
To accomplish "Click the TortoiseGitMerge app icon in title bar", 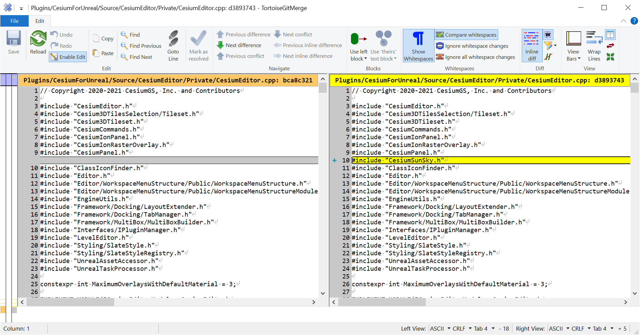I will [8, 8].
